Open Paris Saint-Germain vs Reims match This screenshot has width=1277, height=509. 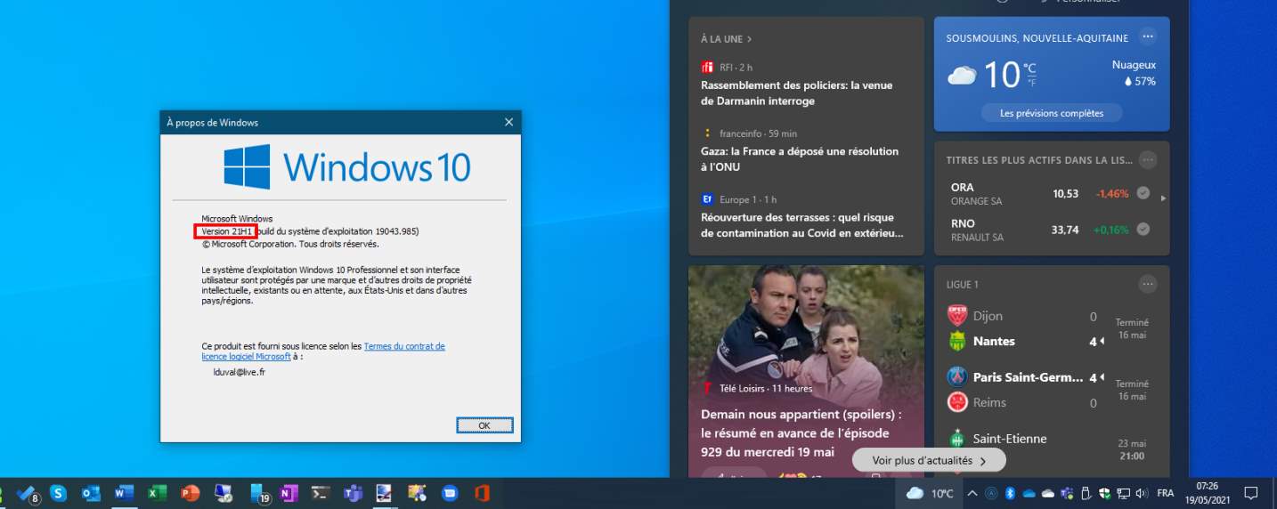[x=1051, y=390]
